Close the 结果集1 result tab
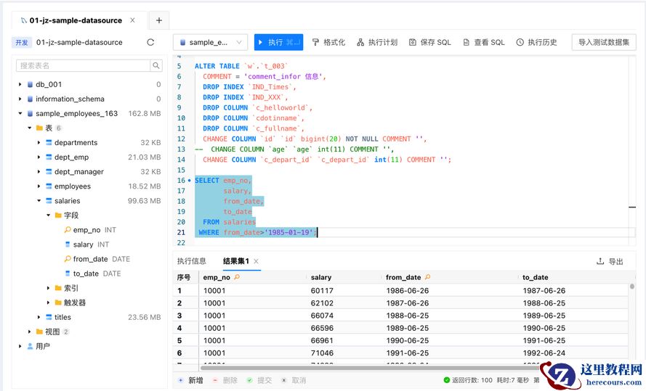646x391 pixels. (256, 261)
